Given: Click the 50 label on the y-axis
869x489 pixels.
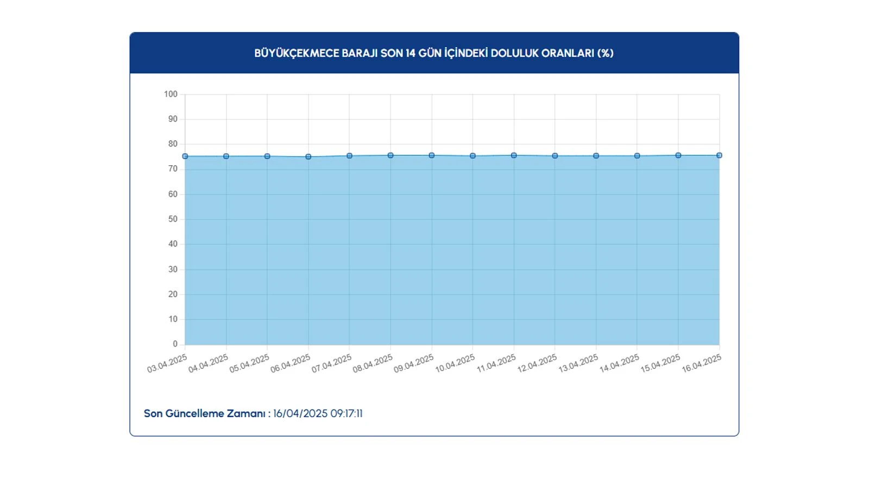Looking at the screenshot, I should [x=173, y=219].
